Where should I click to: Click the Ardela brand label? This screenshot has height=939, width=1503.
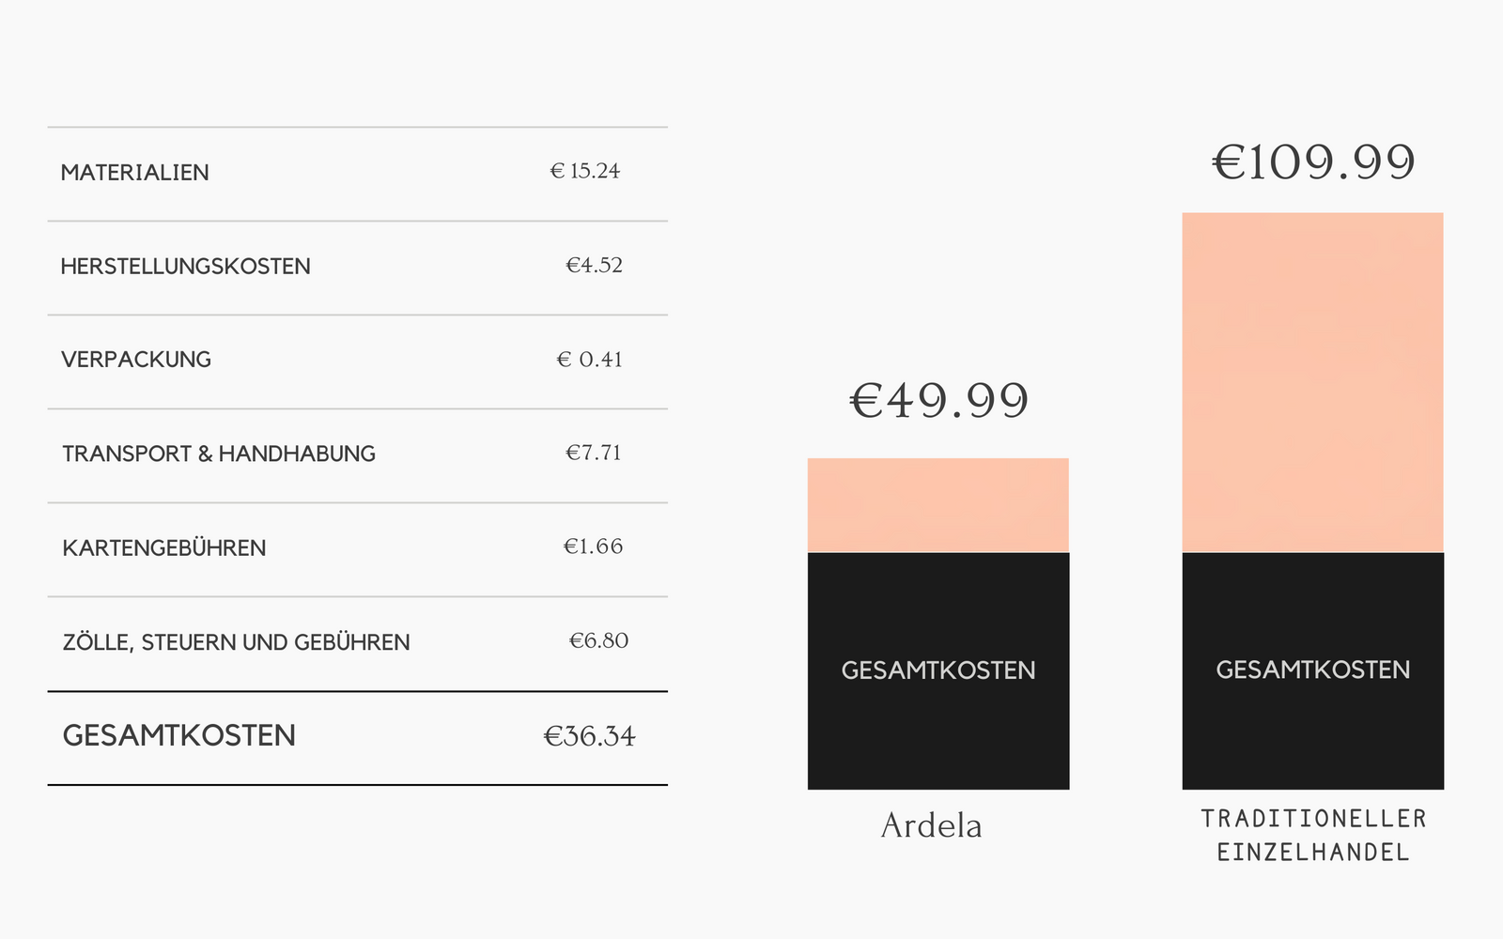click(x=932, y=825)
